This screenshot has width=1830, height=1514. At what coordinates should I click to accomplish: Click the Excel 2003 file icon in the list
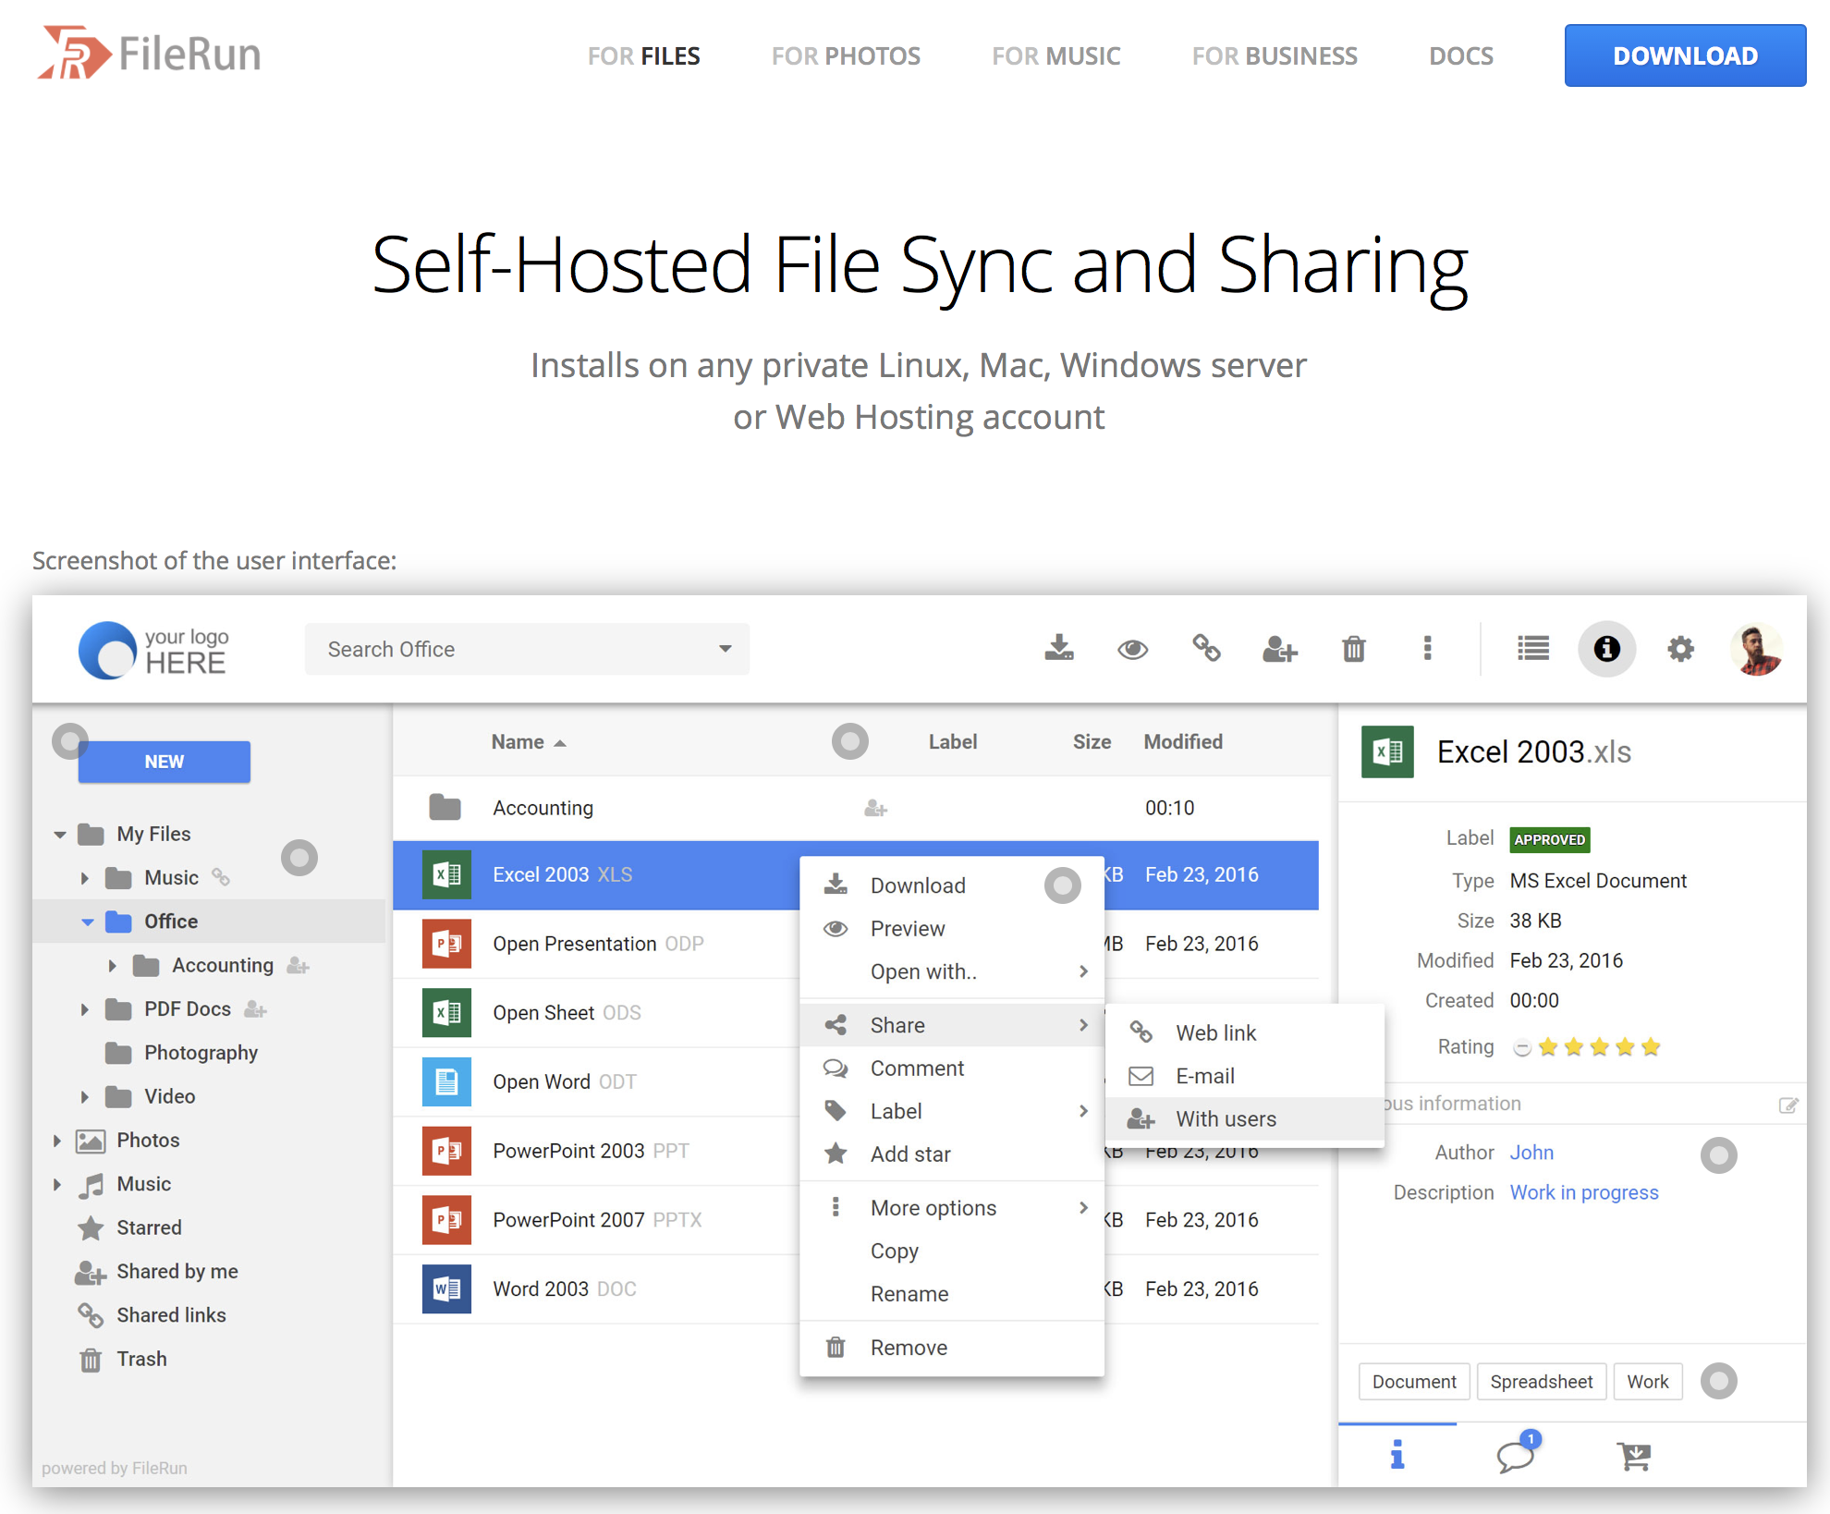[x=447, y=874]
